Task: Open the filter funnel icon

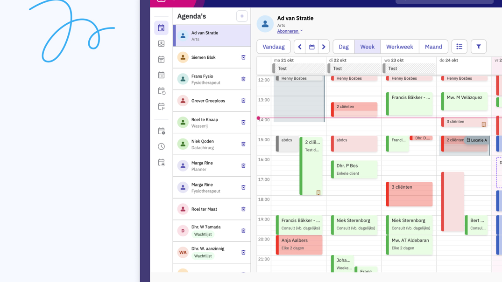Action: click(479, 47)
